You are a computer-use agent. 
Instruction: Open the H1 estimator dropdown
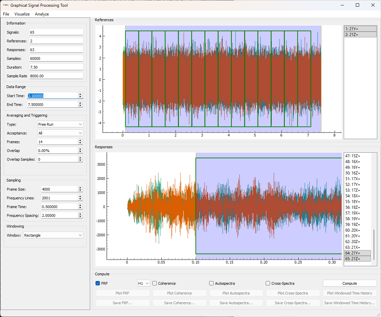(x=143, y=283)
